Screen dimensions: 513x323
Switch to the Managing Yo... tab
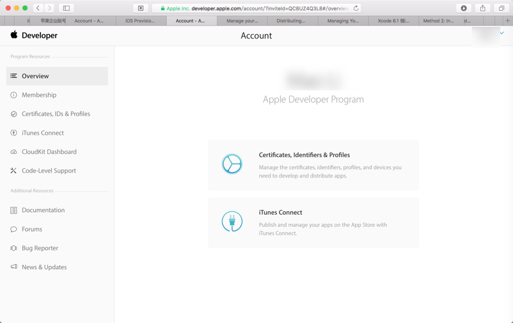(x=343, y=21)
